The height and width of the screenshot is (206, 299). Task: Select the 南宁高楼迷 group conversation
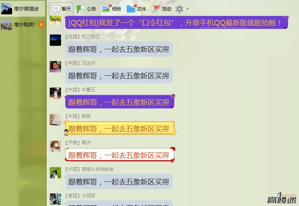22,9
